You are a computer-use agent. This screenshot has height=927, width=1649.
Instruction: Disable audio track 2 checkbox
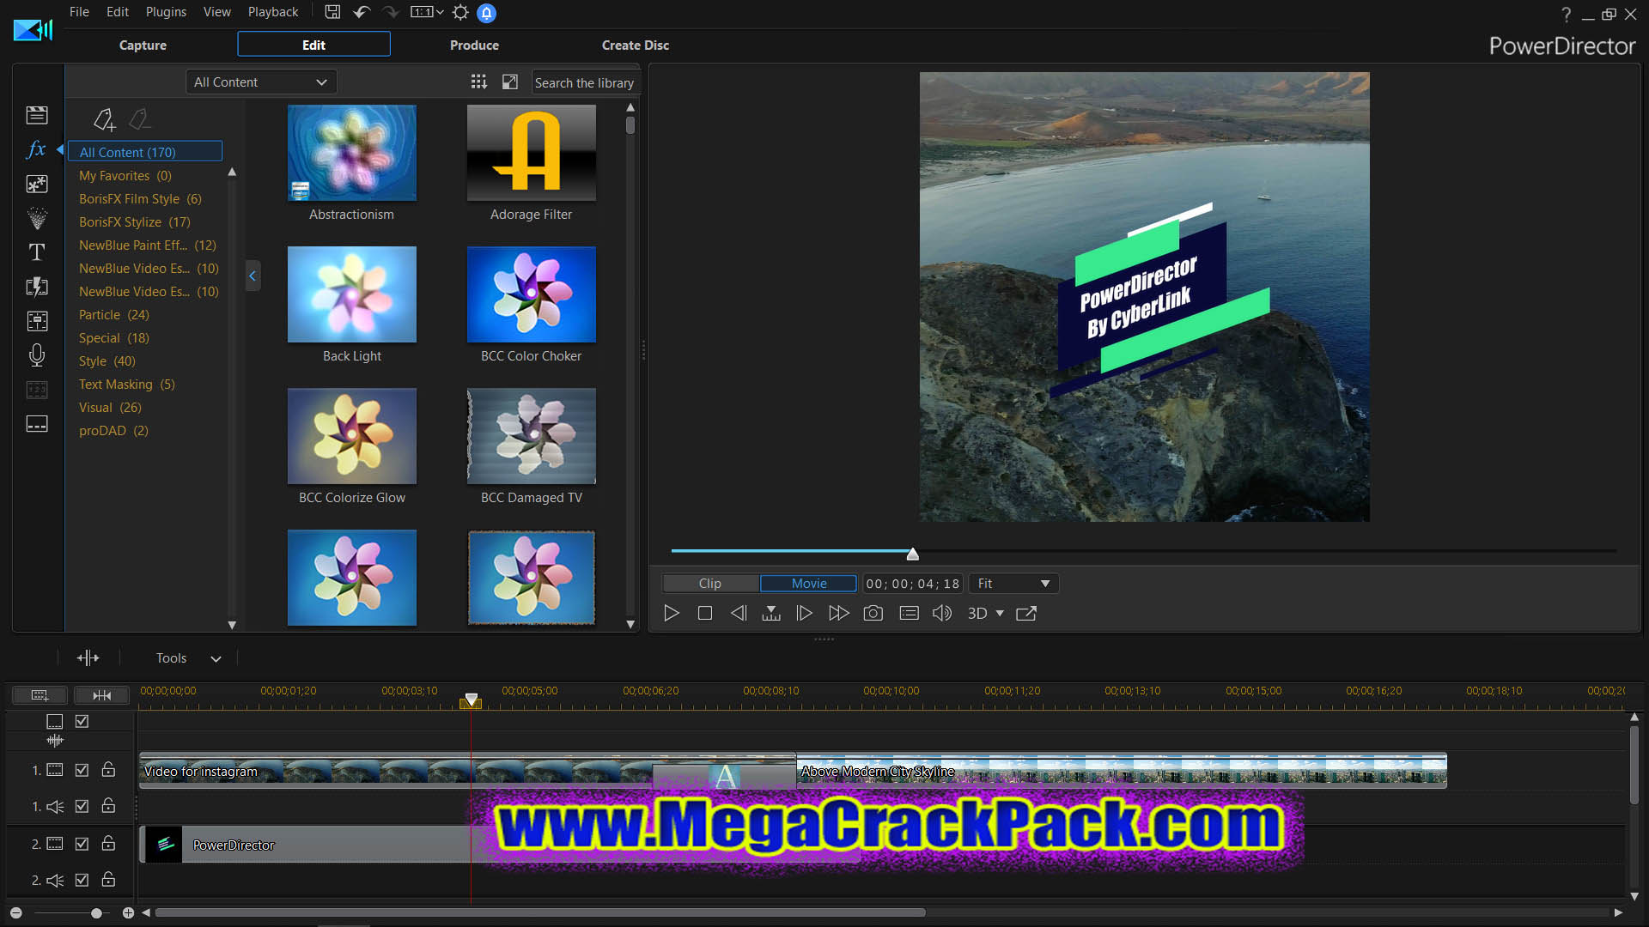coord(82,880)
